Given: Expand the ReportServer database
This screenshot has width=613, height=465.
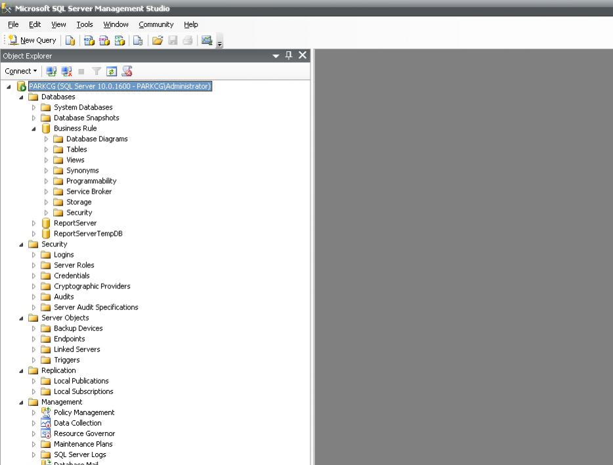Looking at the screenshot, I should [33, 223].
